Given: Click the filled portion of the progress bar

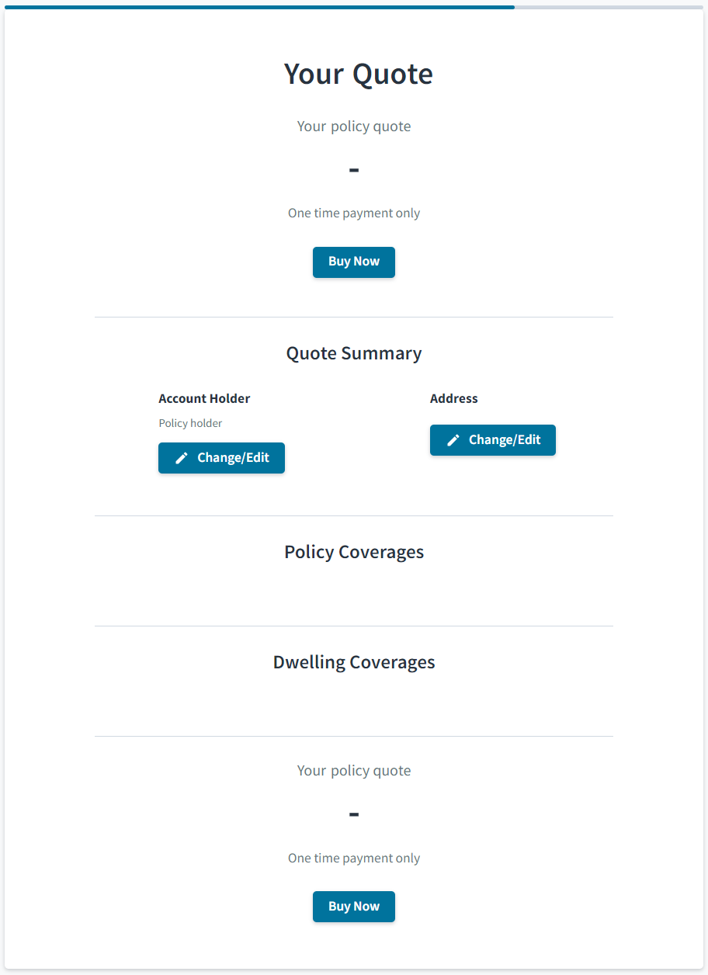Looking at the screenshot, I should tap(259, 7).
